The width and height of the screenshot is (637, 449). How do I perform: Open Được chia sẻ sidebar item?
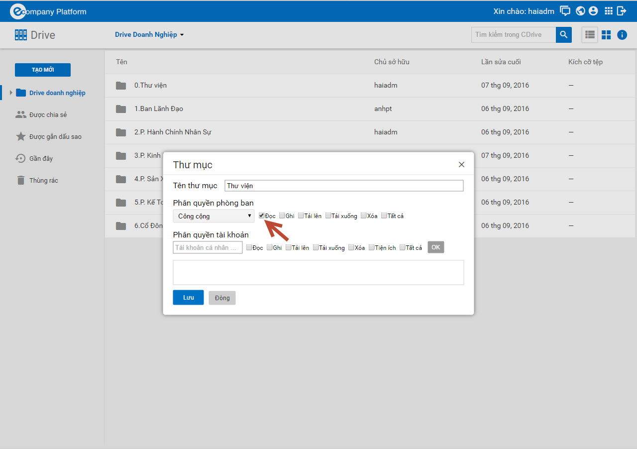48,115
